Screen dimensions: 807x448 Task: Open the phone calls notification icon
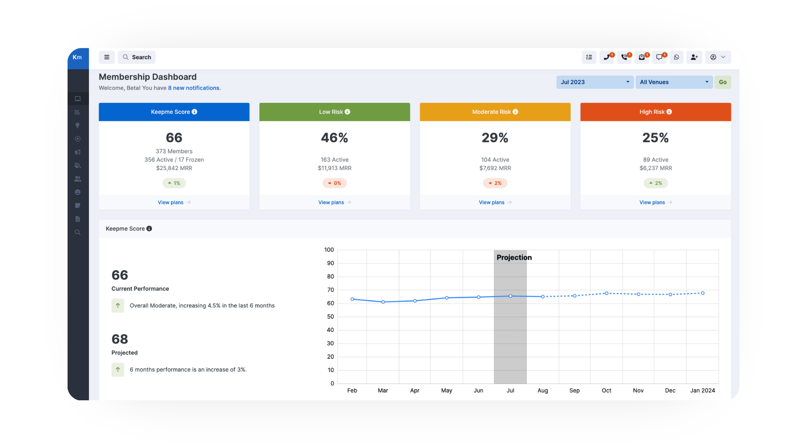point(607,57)
